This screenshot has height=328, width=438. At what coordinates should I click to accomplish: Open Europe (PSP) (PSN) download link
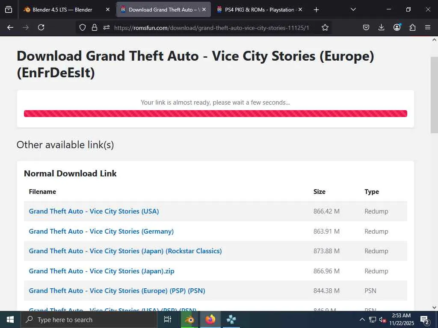click(117, 290)
